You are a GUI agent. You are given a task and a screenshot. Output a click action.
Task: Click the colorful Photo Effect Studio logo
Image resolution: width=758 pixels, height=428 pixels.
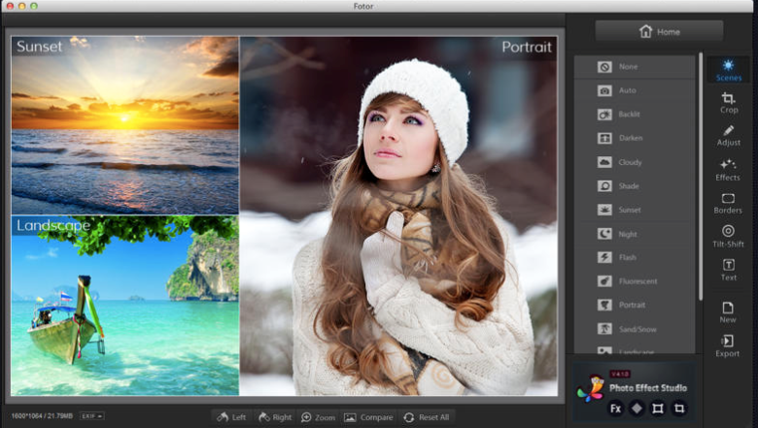591,388
